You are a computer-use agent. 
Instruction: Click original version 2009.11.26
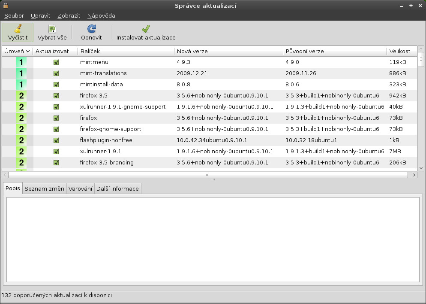(x=301, y=73)
